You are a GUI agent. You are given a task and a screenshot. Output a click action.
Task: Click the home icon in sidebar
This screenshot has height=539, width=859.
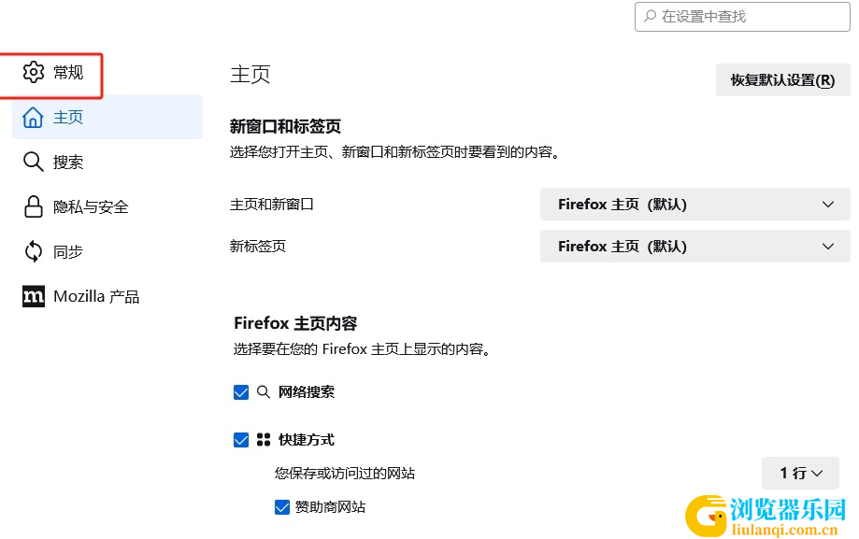click(33, 117)
